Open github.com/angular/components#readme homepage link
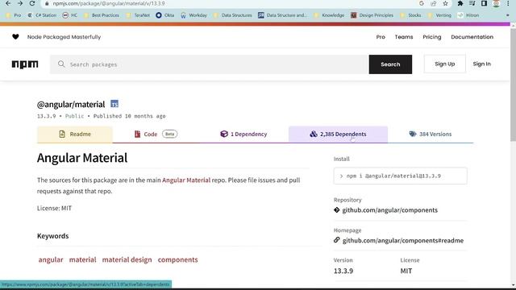This screenshot has width=516, height=290. pyautogui.click(x=403, y=241)
